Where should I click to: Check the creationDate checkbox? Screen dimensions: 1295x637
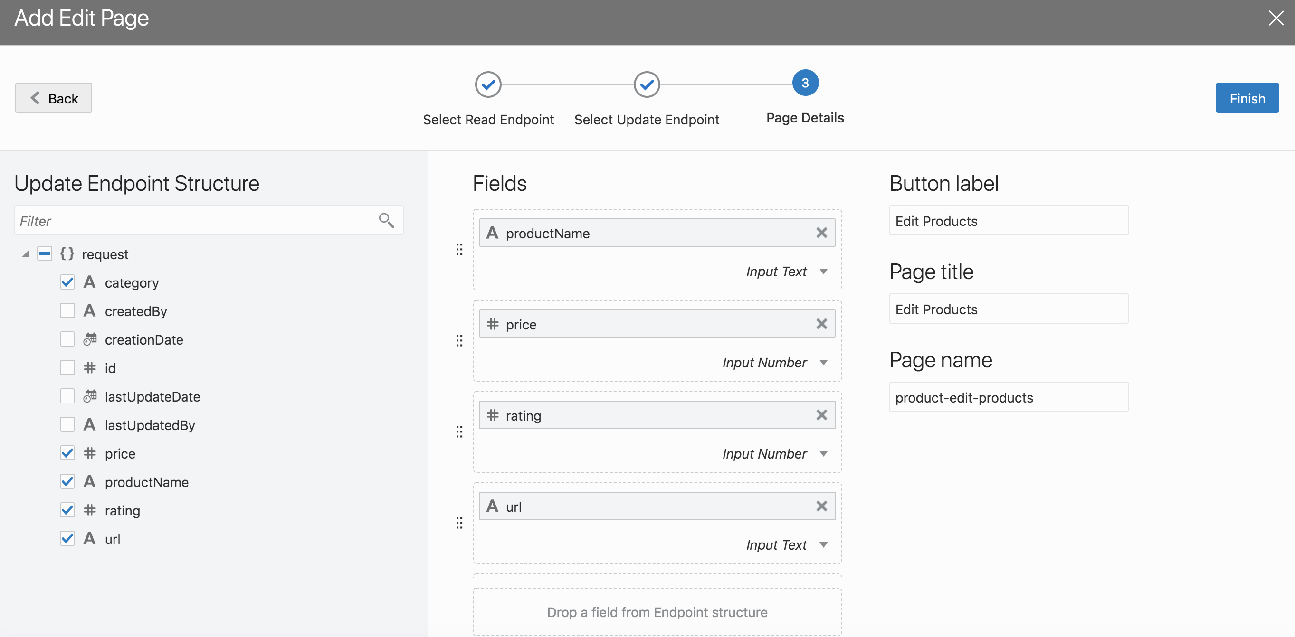point(67,339)
